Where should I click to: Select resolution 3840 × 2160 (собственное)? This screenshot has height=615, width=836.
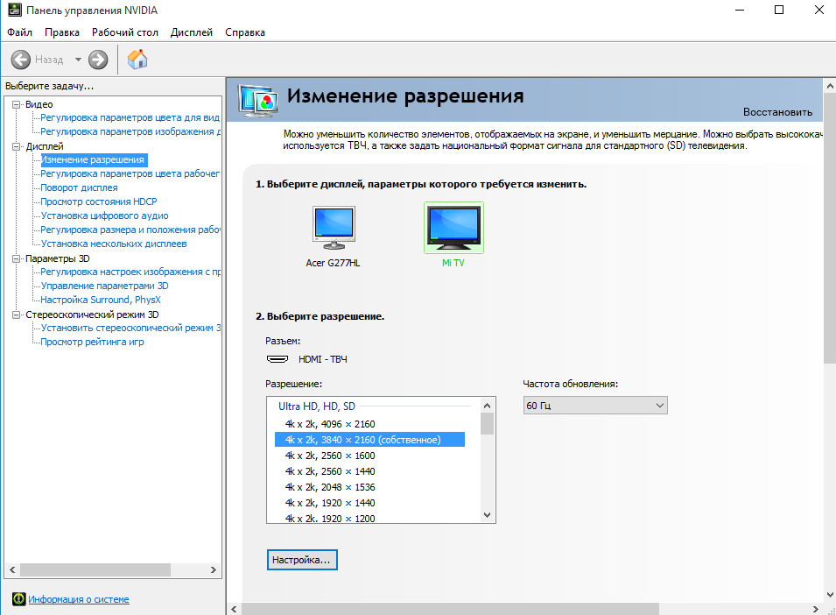coord(369,440)
